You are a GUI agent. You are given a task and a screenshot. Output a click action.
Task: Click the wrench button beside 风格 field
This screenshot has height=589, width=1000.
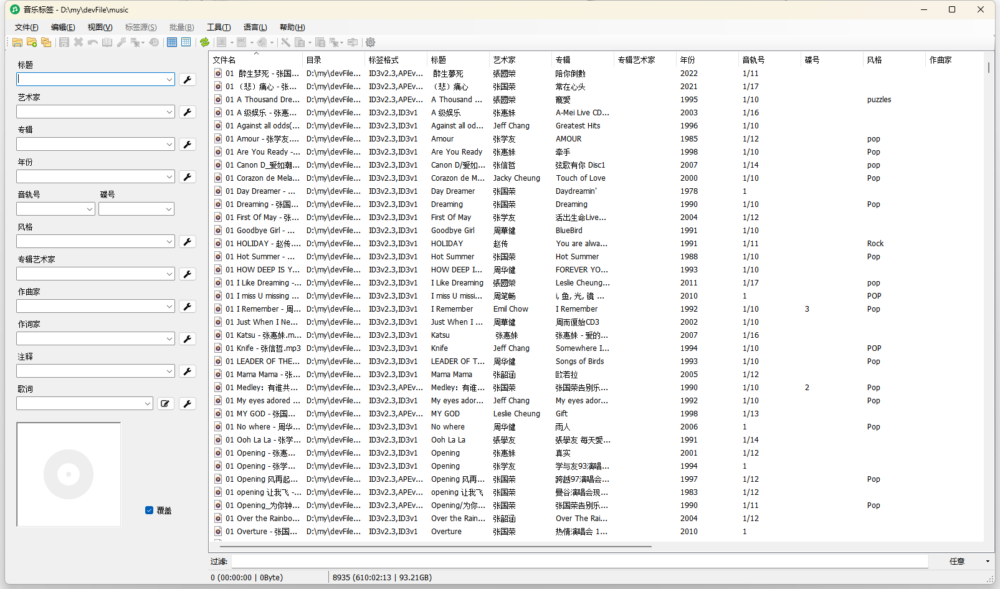click(187, 242)
